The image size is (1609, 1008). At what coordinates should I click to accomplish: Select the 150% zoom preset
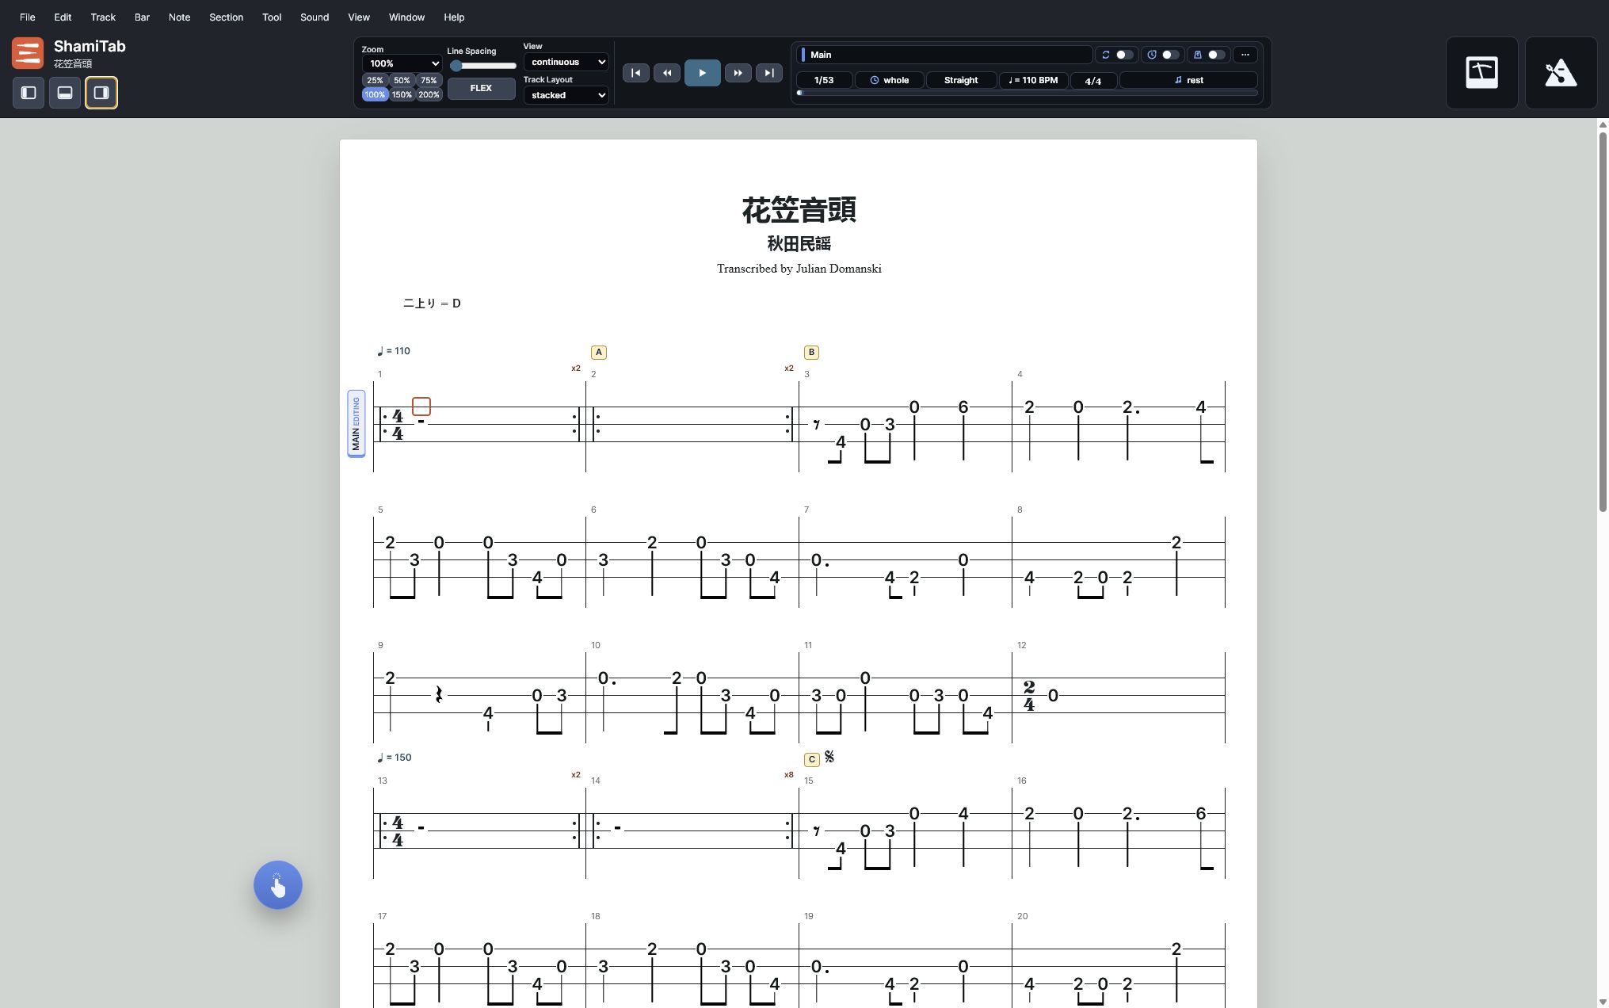[x=402, y=94]
